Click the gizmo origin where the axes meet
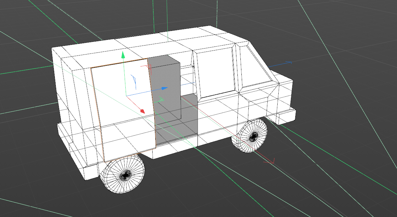The height and width of the screenshot is (217, 397). click(x=126, y=96)
